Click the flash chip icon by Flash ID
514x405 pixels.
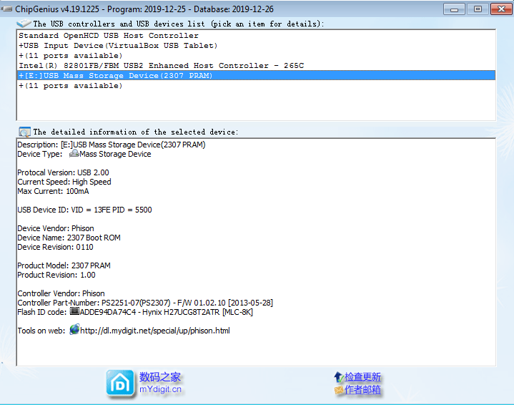point(75,311)
